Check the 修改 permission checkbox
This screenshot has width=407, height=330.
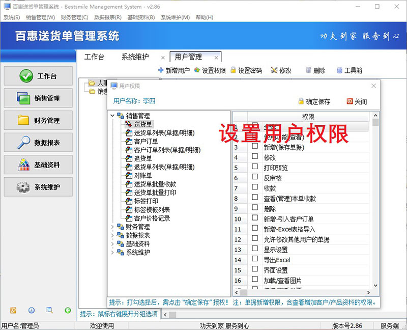255,157
